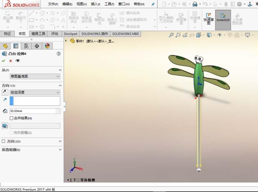Open the 草图基准面 start condition dropdown
Screen dimensions: 258x192
pyautogui.click(x=35, y=76)
